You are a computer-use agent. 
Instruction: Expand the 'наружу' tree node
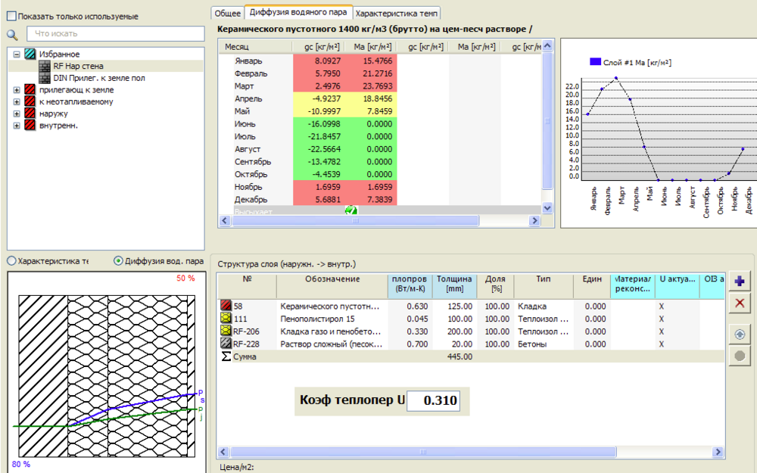point(17,114)
